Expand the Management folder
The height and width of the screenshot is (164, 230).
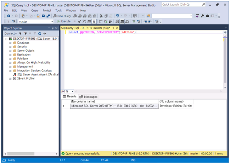(x=10, y=67)
